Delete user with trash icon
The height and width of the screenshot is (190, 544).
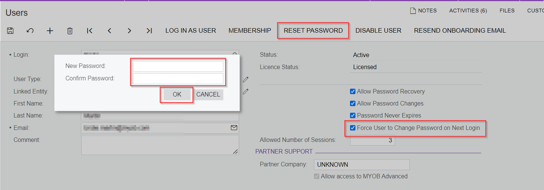coord(70,31)
